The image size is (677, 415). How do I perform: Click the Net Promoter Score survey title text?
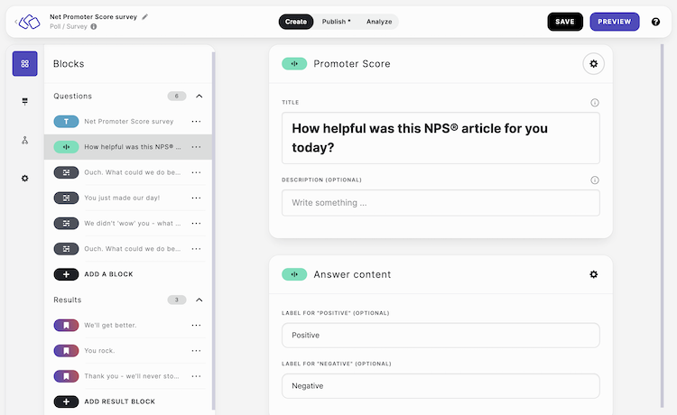point(93,17)
